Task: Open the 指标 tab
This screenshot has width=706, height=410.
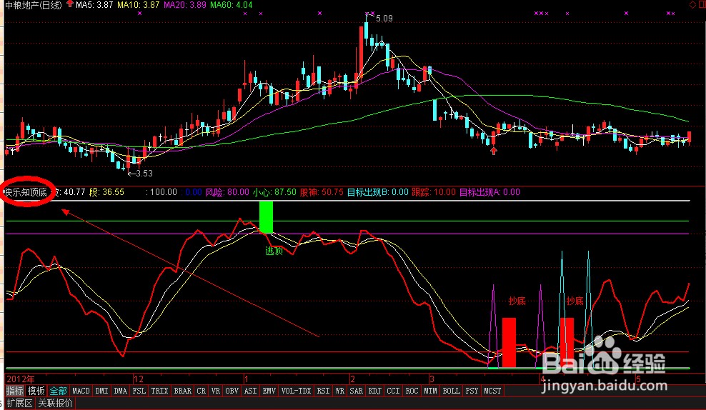Action: (15, 391)
